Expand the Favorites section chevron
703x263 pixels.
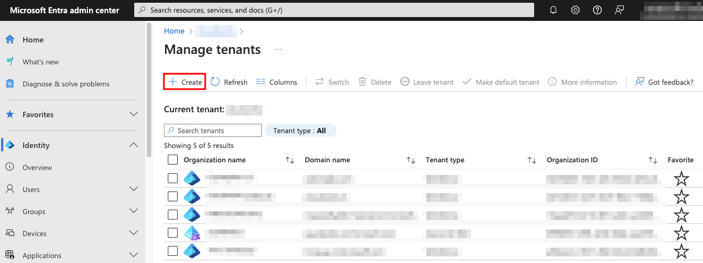coord(133,114)
